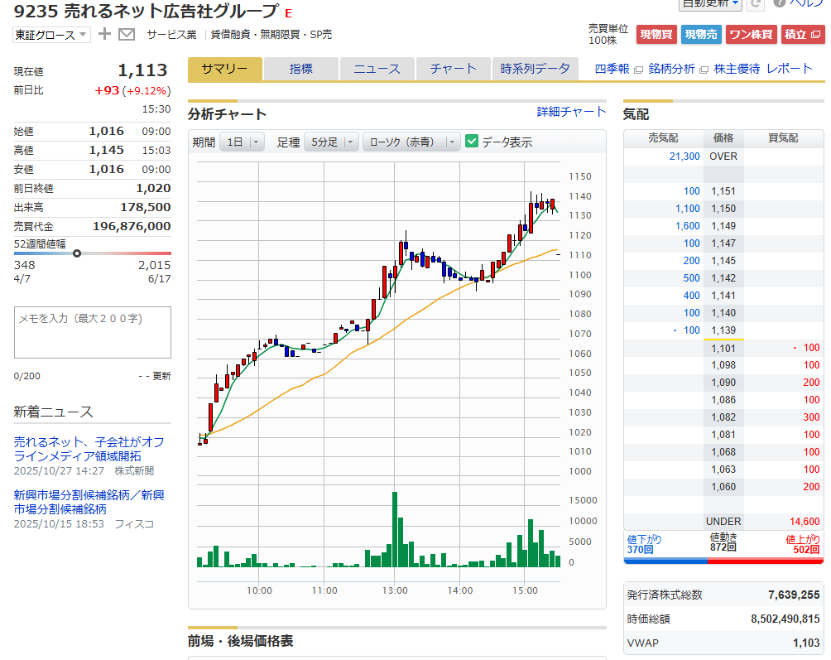This screenshot has height=660, width=831.
Task: Click buy quote price 1,090
Action: click(x=723, y=383)
